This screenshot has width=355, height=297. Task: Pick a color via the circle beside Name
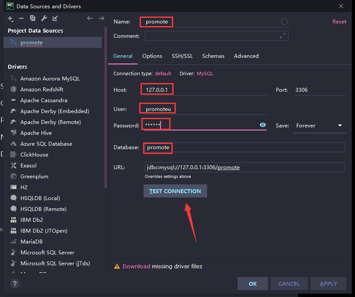pyautogui.click(x=284, y=22)
